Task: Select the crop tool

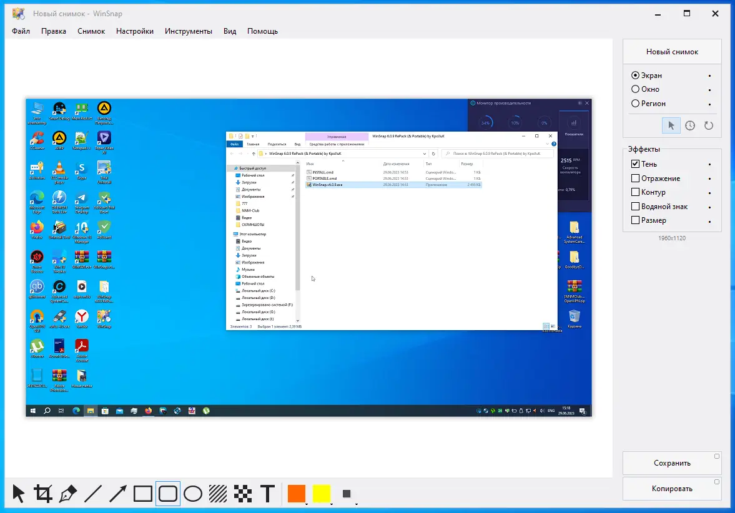Action: pos(42,493)
